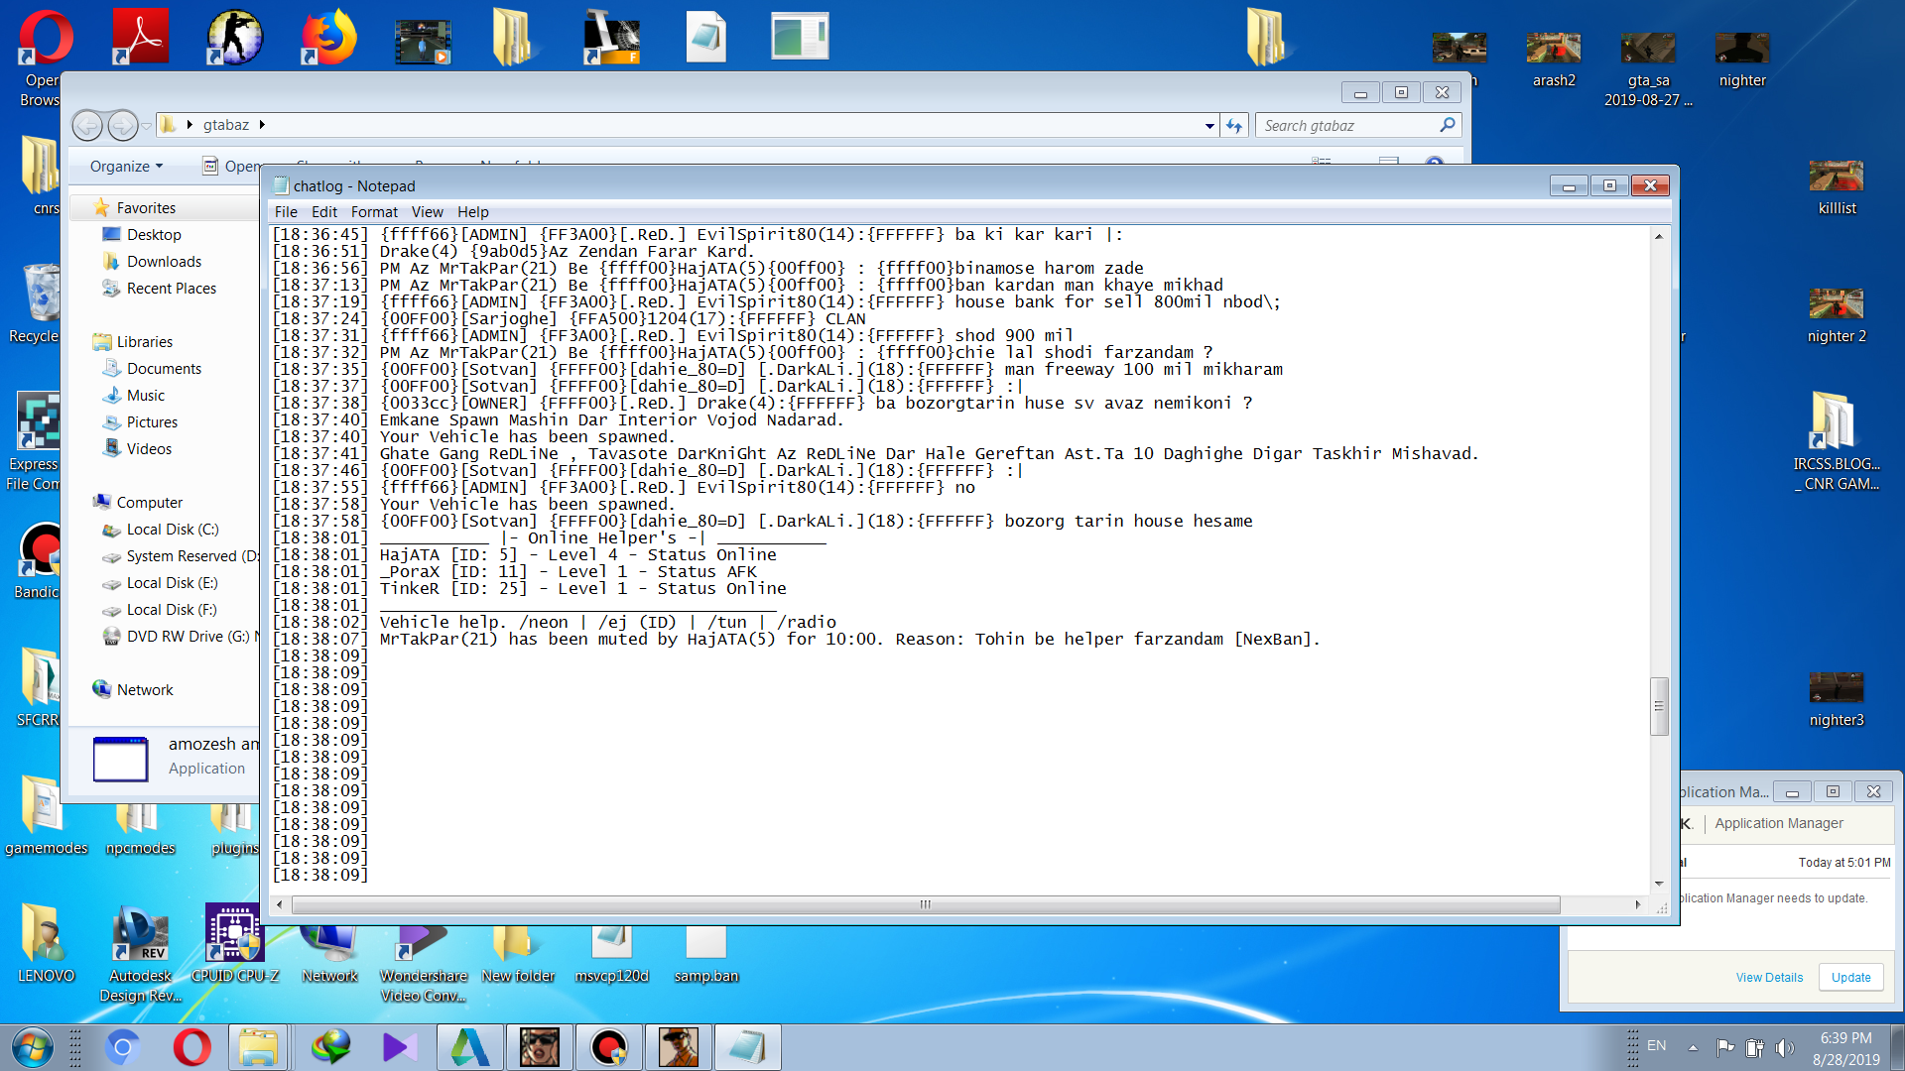The height and width of the screenshot is (1071, 1905).
Task: Select the gtabaz breadcrumb in address bar
Action: [226, 125]
